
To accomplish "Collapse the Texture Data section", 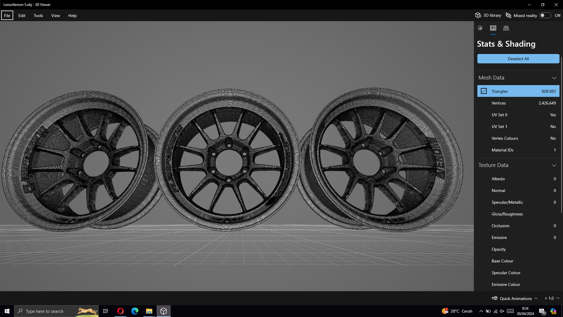I will (554, 165).
